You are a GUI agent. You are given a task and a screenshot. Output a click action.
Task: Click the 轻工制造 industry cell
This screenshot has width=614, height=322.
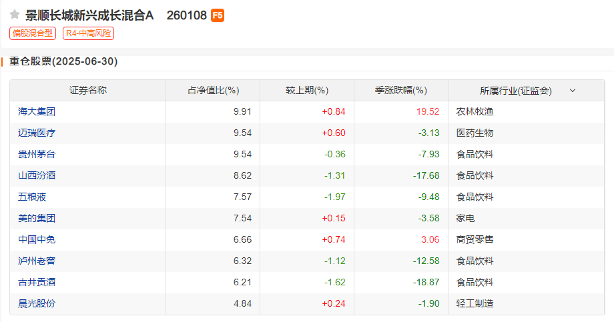point(475,303)
